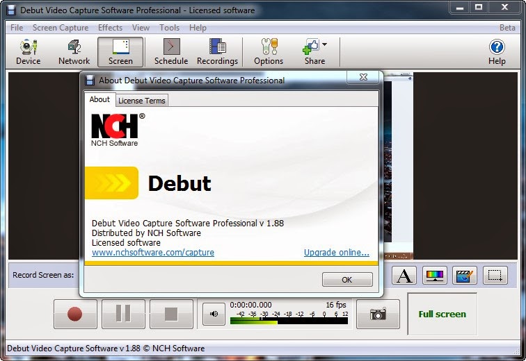Open the Options settings
Screen dimensions: 526x361
[269, 52]
